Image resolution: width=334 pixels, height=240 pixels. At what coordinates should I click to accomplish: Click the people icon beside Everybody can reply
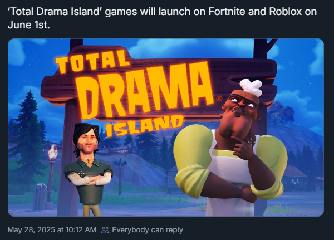click(x=105, y=230)
